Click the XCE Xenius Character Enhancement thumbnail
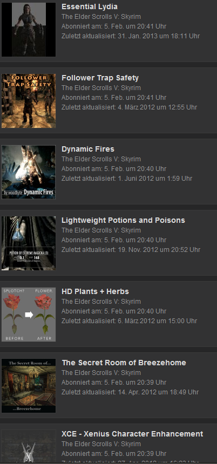The image size is (217, 464). coord(29,446)
